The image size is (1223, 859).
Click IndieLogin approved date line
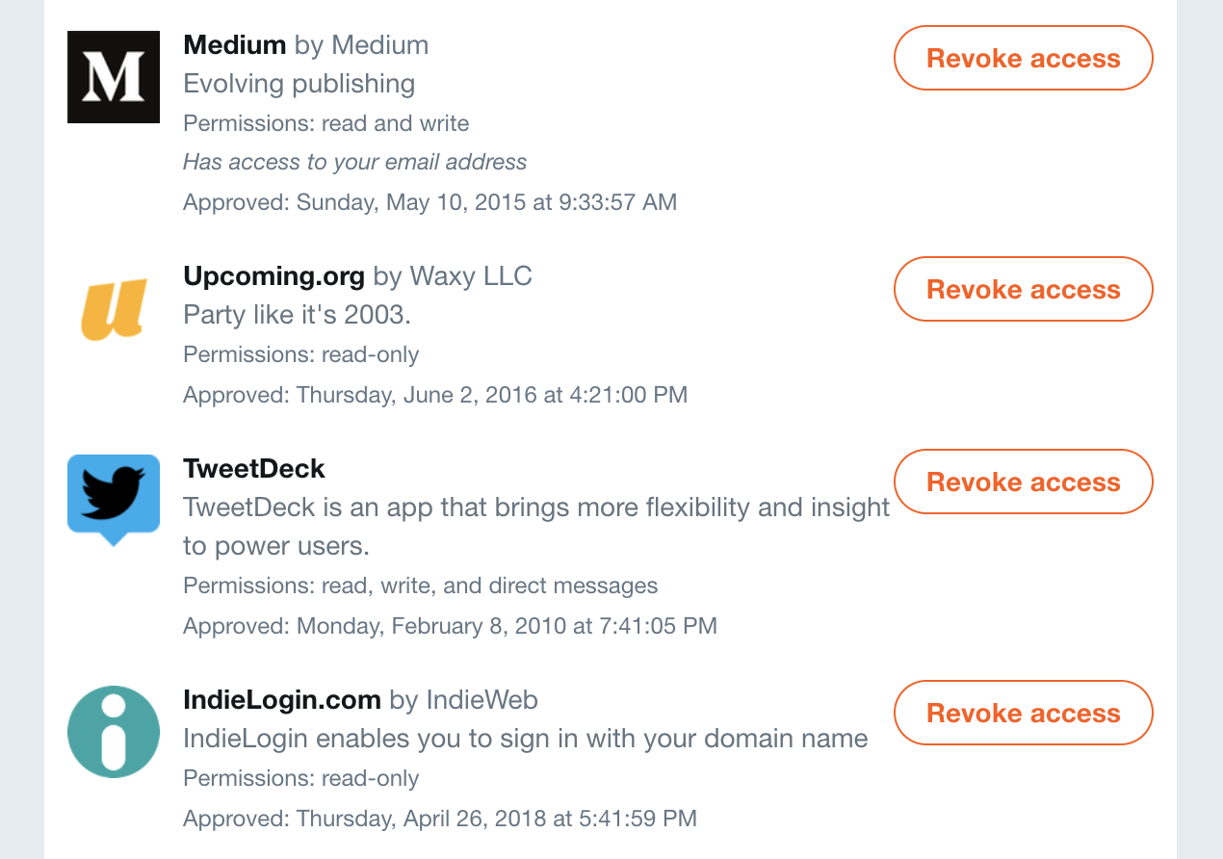(440, 819)
